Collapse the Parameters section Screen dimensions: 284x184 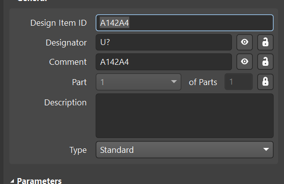pyautogui.click(x=12, y=181)
